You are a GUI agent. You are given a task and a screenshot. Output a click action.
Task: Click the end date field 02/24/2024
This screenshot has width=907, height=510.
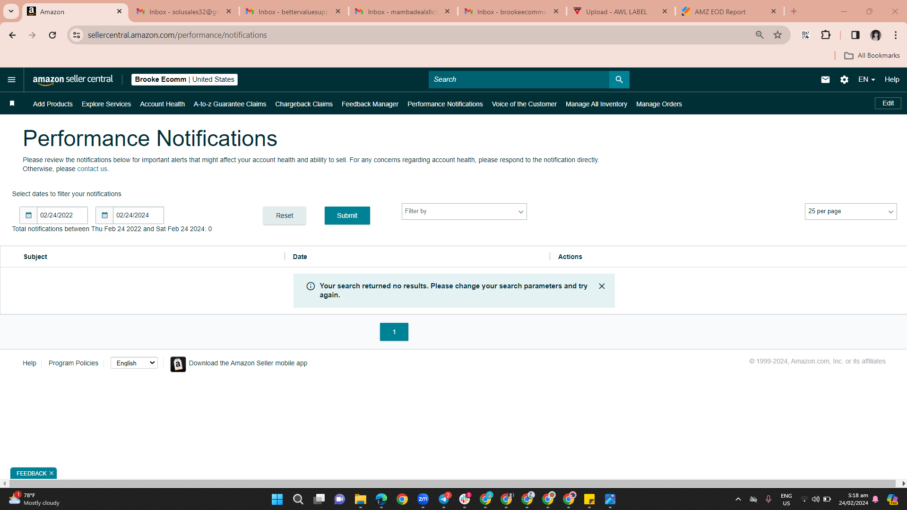pyautogui.click(x=138, y=215)
